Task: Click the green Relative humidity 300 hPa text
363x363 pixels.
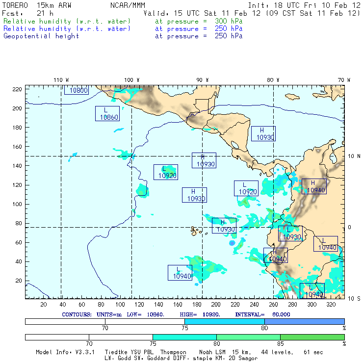Action: (x=67, y=22)
